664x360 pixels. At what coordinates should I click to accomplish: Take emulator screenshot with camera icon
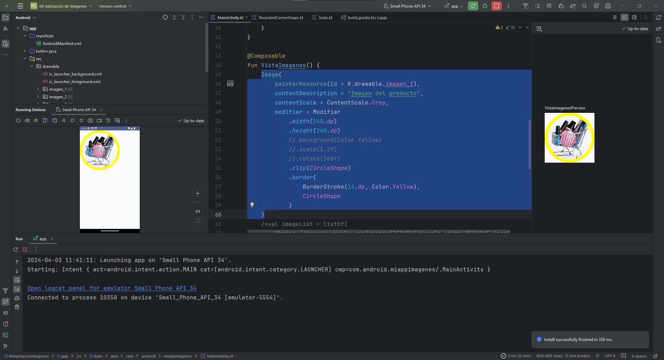[90, 120]
